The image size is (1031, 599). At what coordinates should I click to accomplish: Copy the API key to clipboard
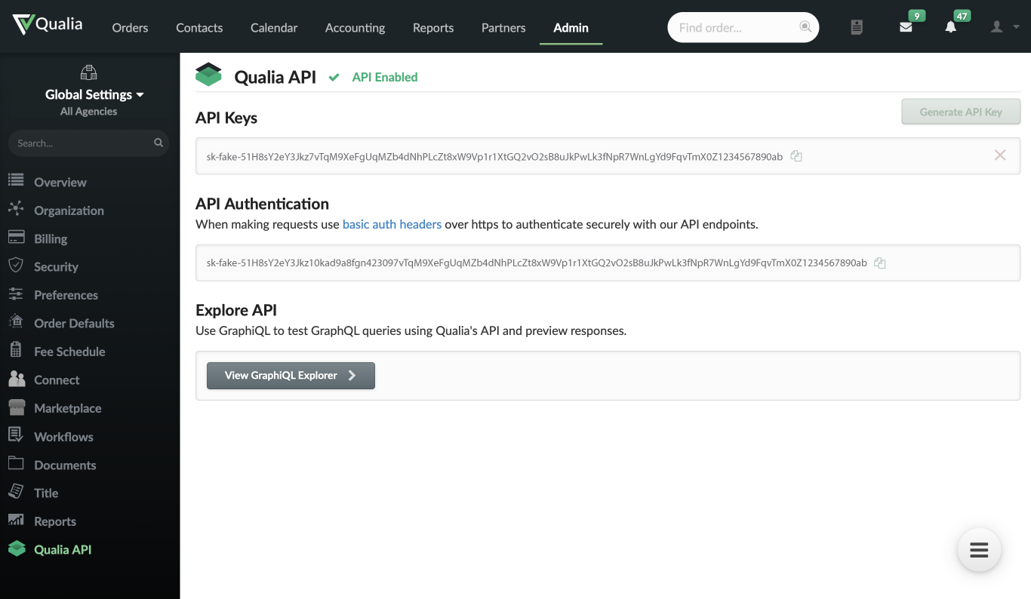pos(796,156)
